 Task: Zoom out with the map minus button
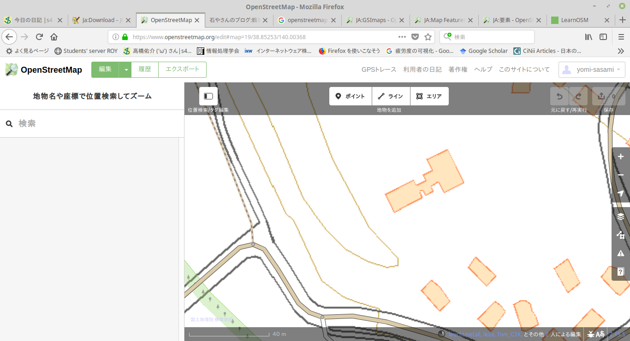coord(620,175)
